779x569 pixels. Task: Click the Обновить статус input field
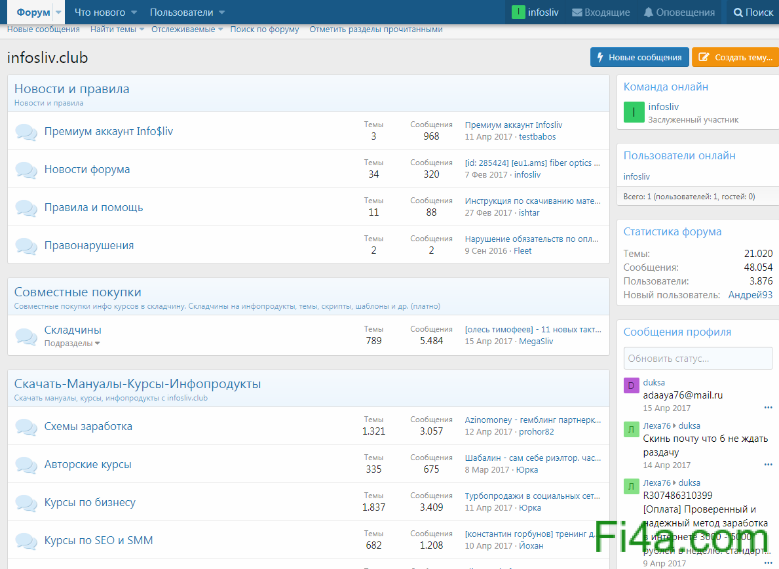pos(698,359)
